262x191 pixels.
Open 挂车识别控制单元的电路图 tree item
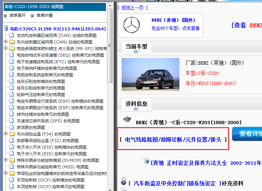click(x=41, y=88)
